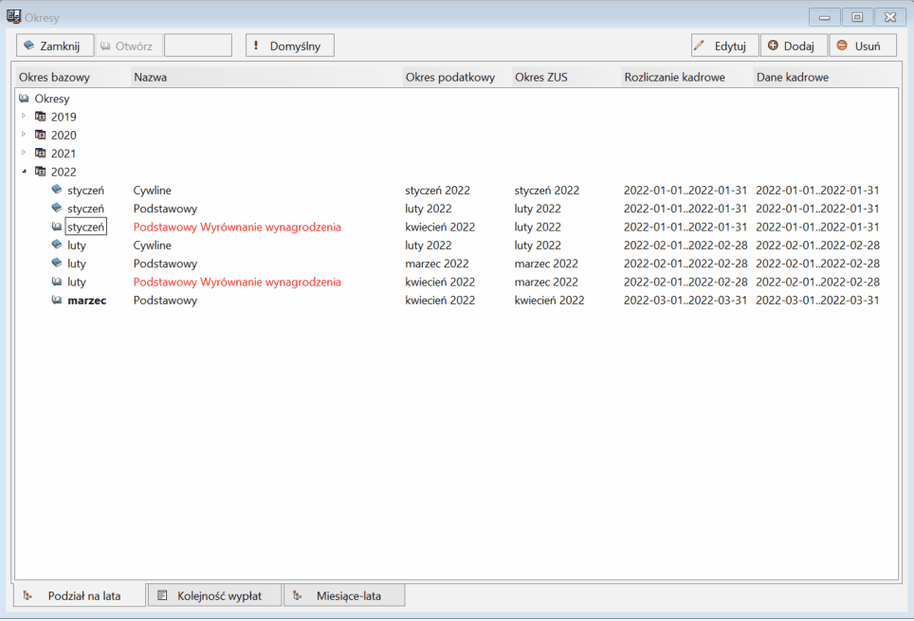Click the Okres podatkowy column header
The height and width of the screenshot is (621, 914).
[457, 77]
